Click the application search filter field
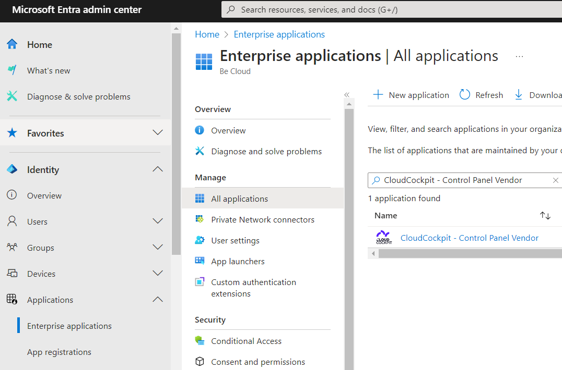 pyautogui.click(x=464, y=180)
